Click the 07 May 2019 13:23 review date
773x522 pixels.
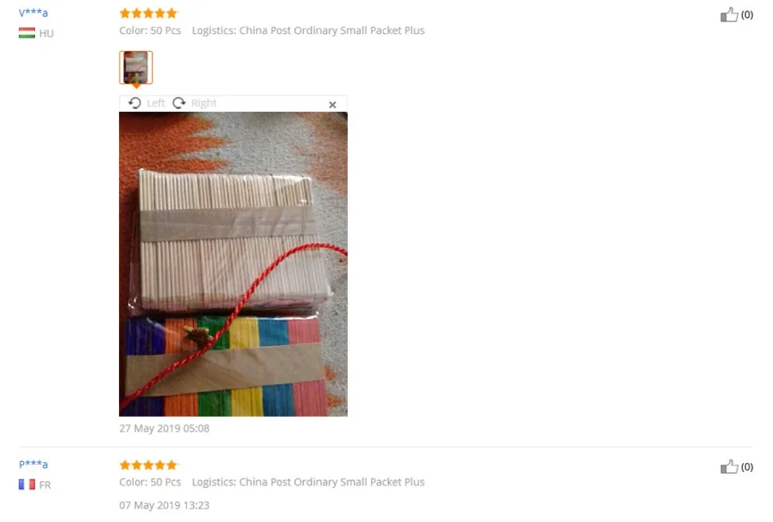[x=164, y=505]
